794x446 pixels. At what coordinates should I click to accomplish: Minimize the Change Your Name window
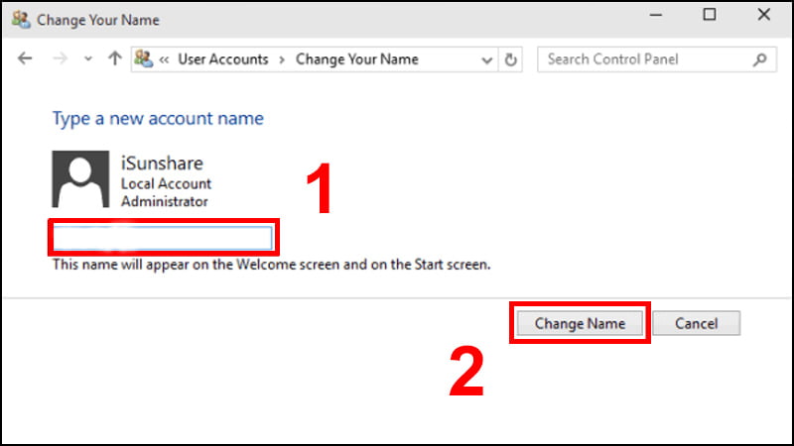coord(656,15)
